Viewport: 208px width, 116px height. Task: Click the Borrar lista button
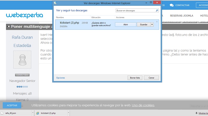135,78
